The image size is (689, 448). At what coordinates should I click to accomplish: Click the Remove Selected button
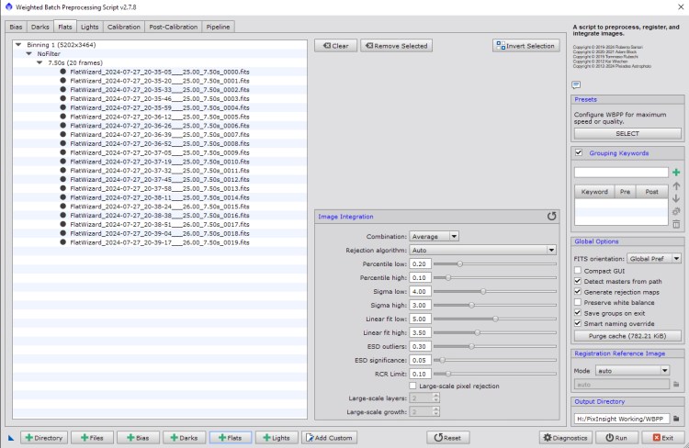(x=395, y=45)
